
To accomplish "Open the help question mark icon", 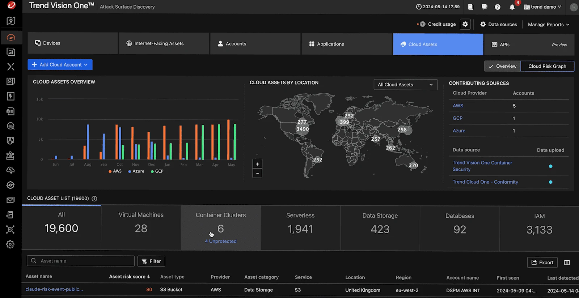I will pos(498,7).
